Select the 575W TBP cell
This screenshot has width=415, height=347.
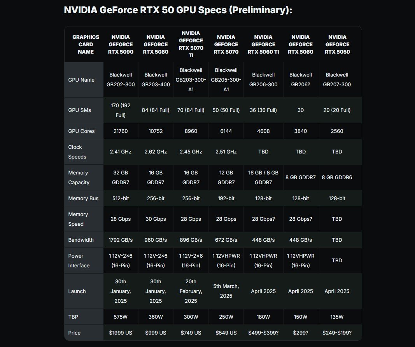(x=121, y=317)
